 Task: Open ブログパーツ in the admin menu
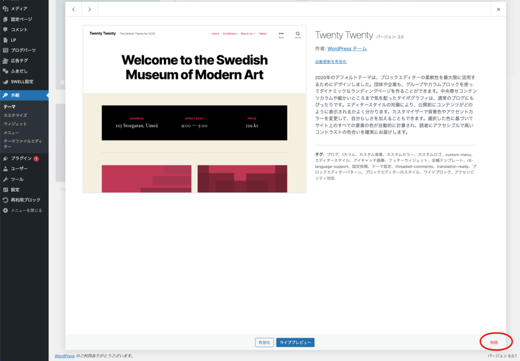(x=24, y=50)
